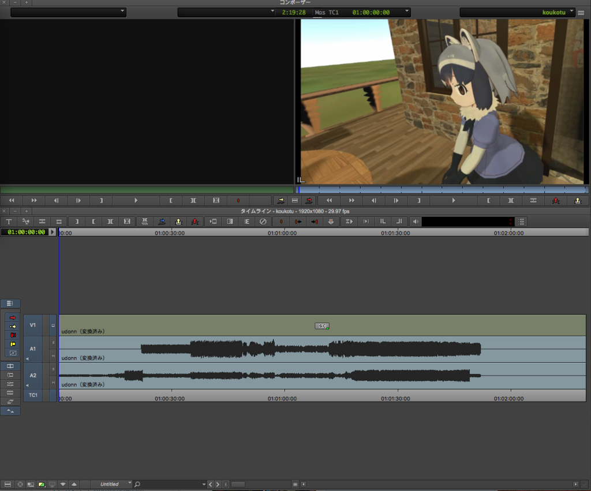Image resolution: width=591 pixels, height=491 pixels.
Task: Click the SC marker on the V1 clip
Action: pyautogui.click(x=322, y=326)
